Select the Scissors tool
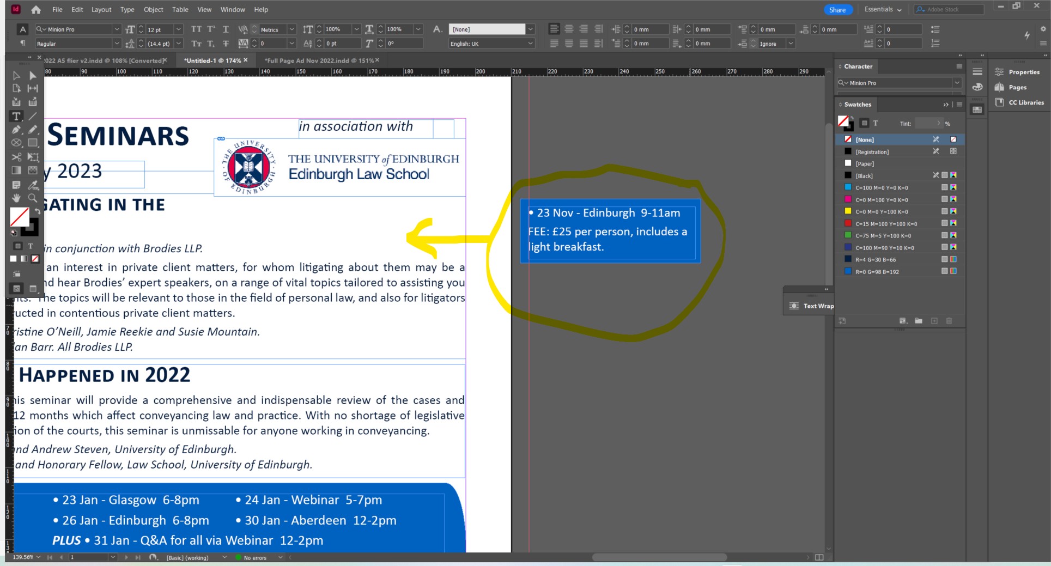 tap(16, 156)
